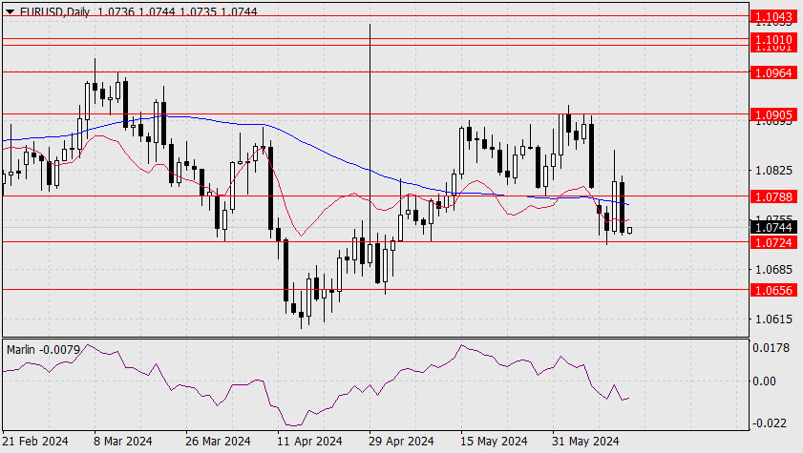Click the 1.1043 red price level label
Screen dimensions: 803x453
[x=773, y=16]
